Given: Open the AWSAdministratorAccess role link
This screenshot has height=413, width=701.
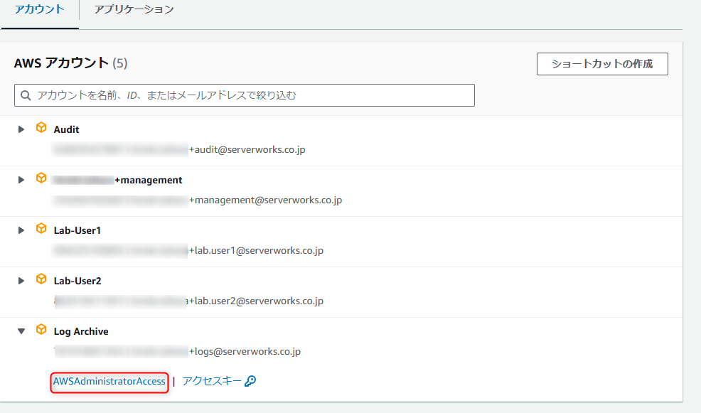Looking at the screenshot, I should click(x=109, y=381).
